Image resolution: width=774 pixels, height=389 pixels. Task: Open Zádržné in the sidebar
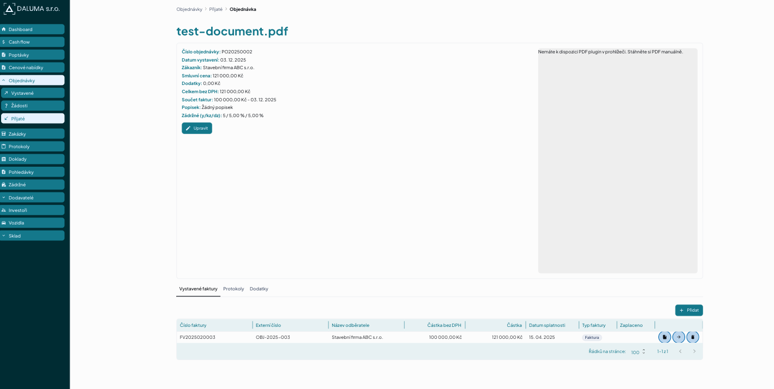coord(32,185)
